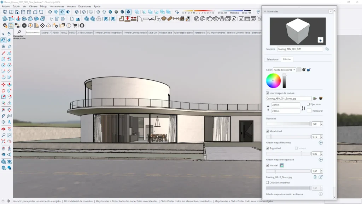
Task: Toggle the Rugosidad checkbox
Action: coord(267,148)
